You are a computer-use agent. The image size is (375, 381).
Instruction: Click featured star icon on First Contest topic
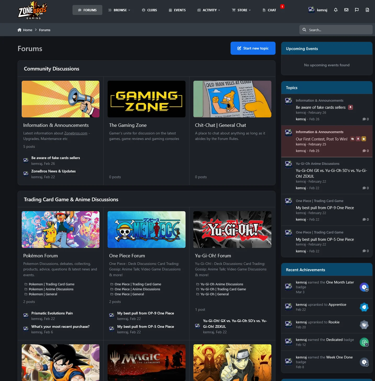point(364,139)
